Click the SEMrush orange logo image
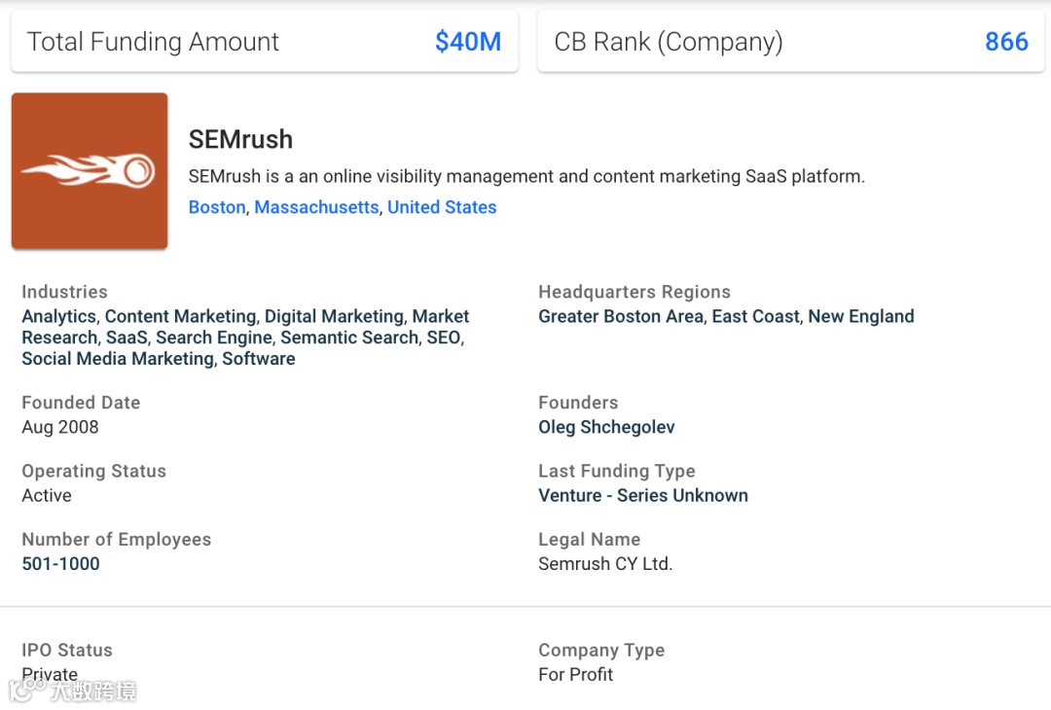The height and width of the screenshot is (710, 1051). coord(90,171)
